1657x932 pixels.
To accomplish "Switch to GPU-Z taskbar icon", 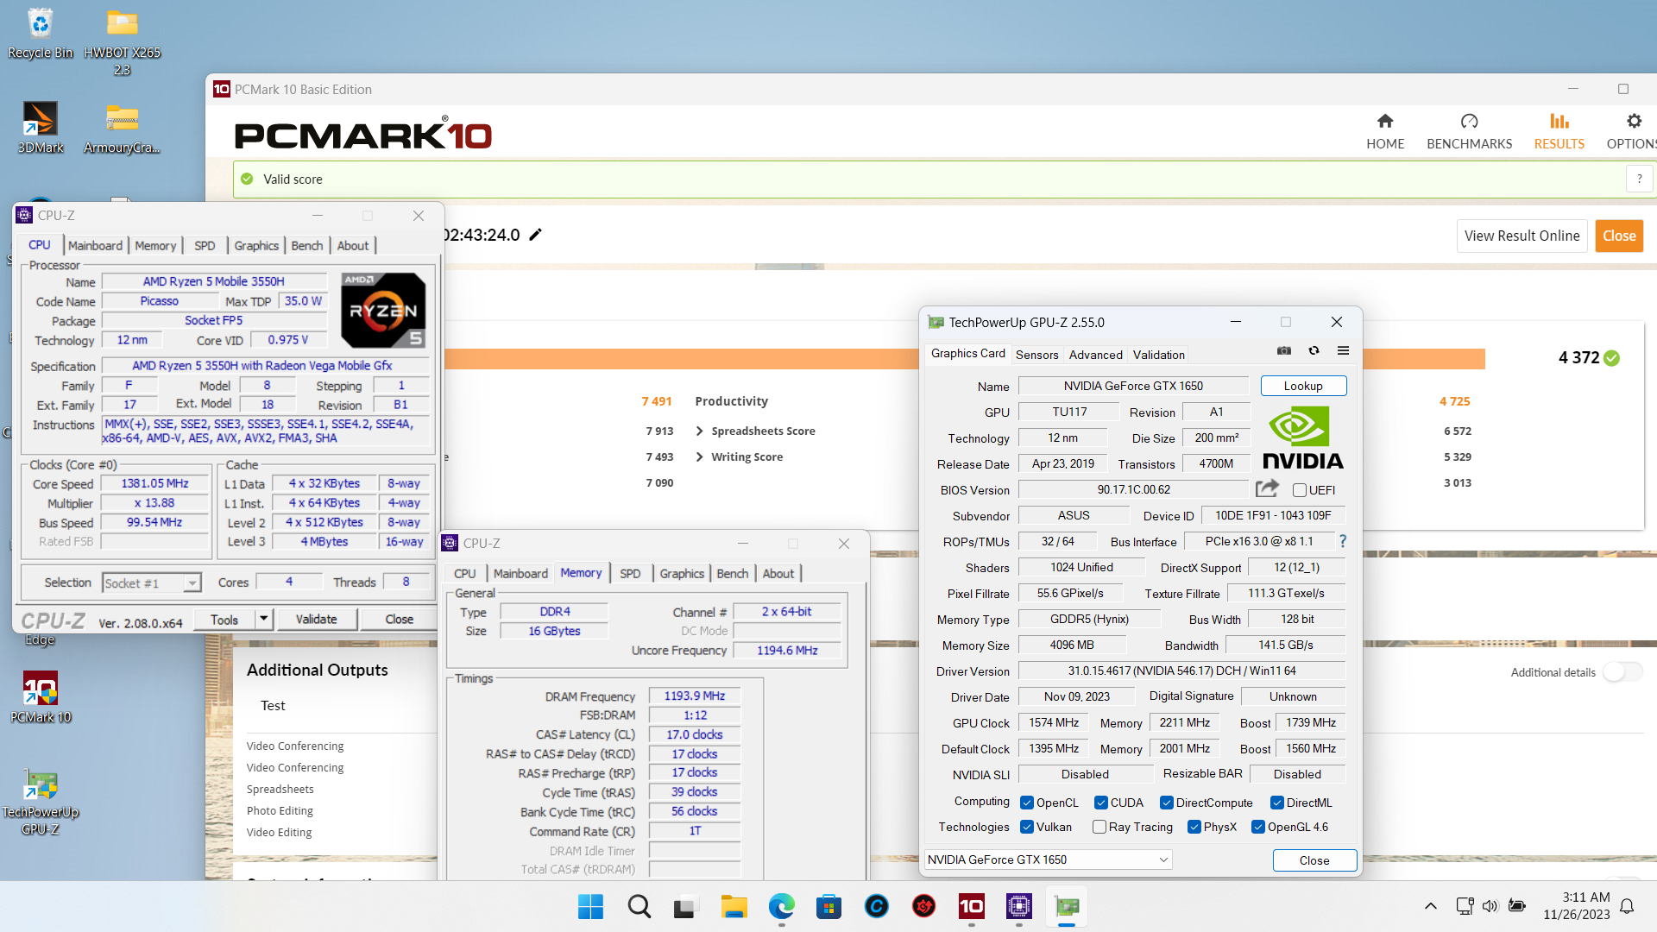I will point(1066,906).
